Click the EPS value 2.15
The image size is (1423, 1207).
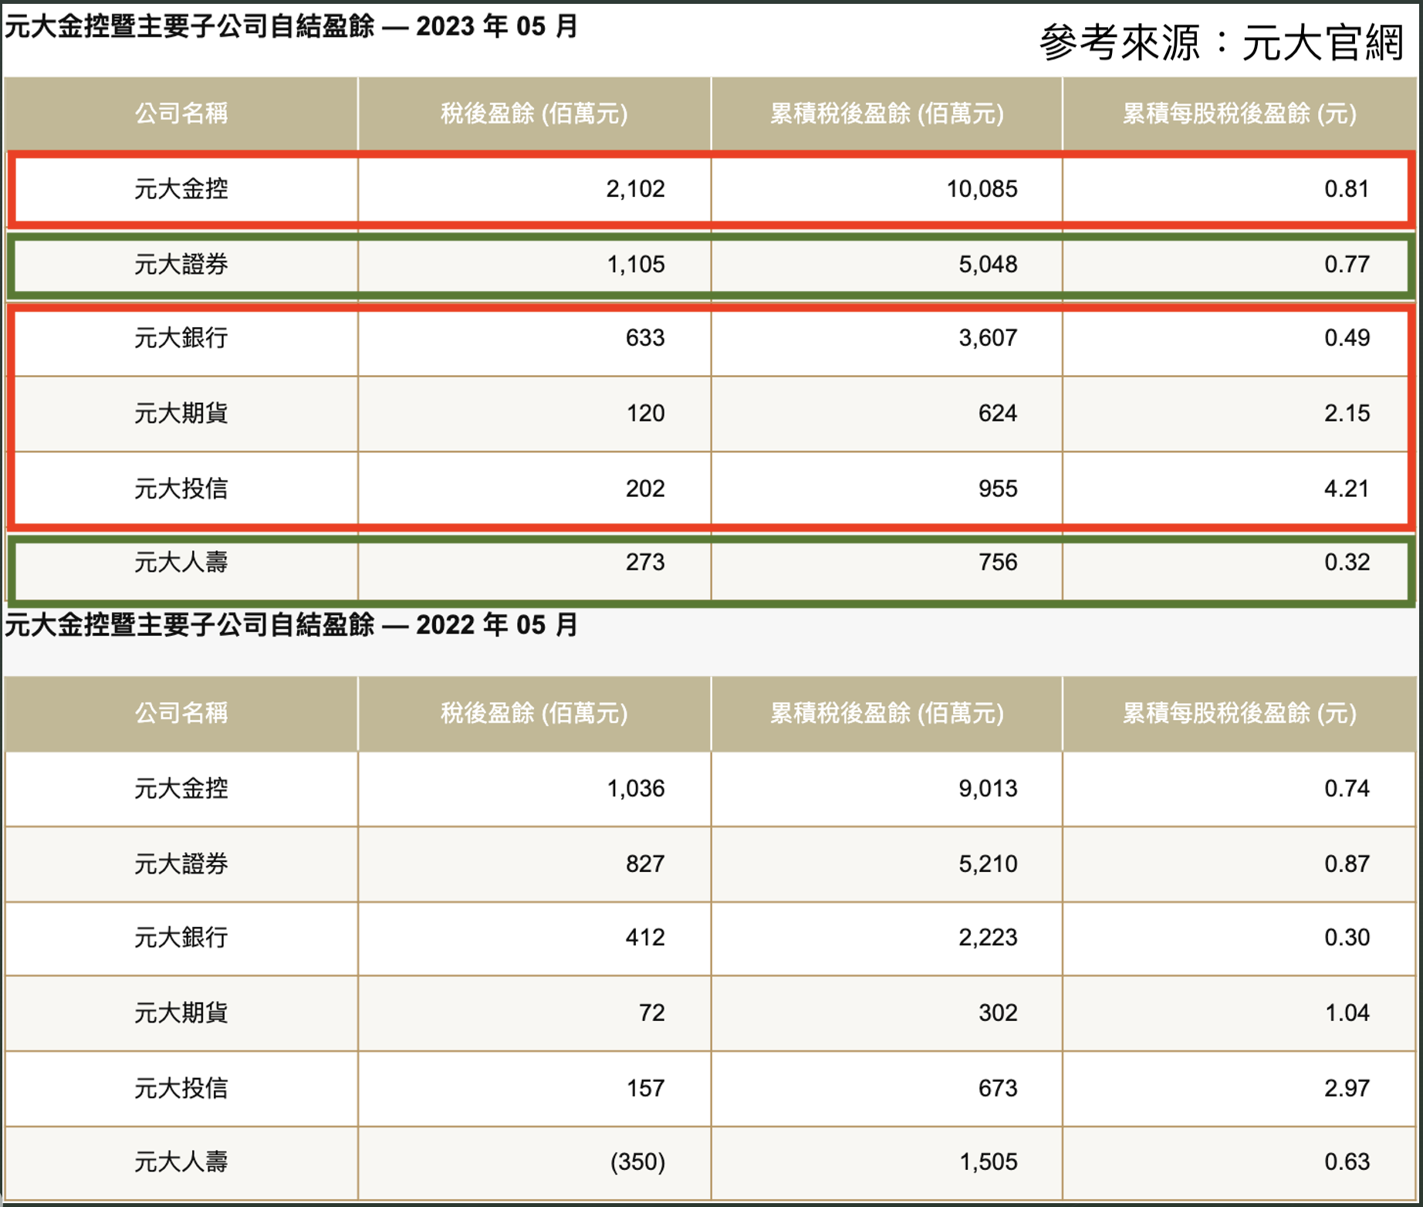(x=1347, y=414)
